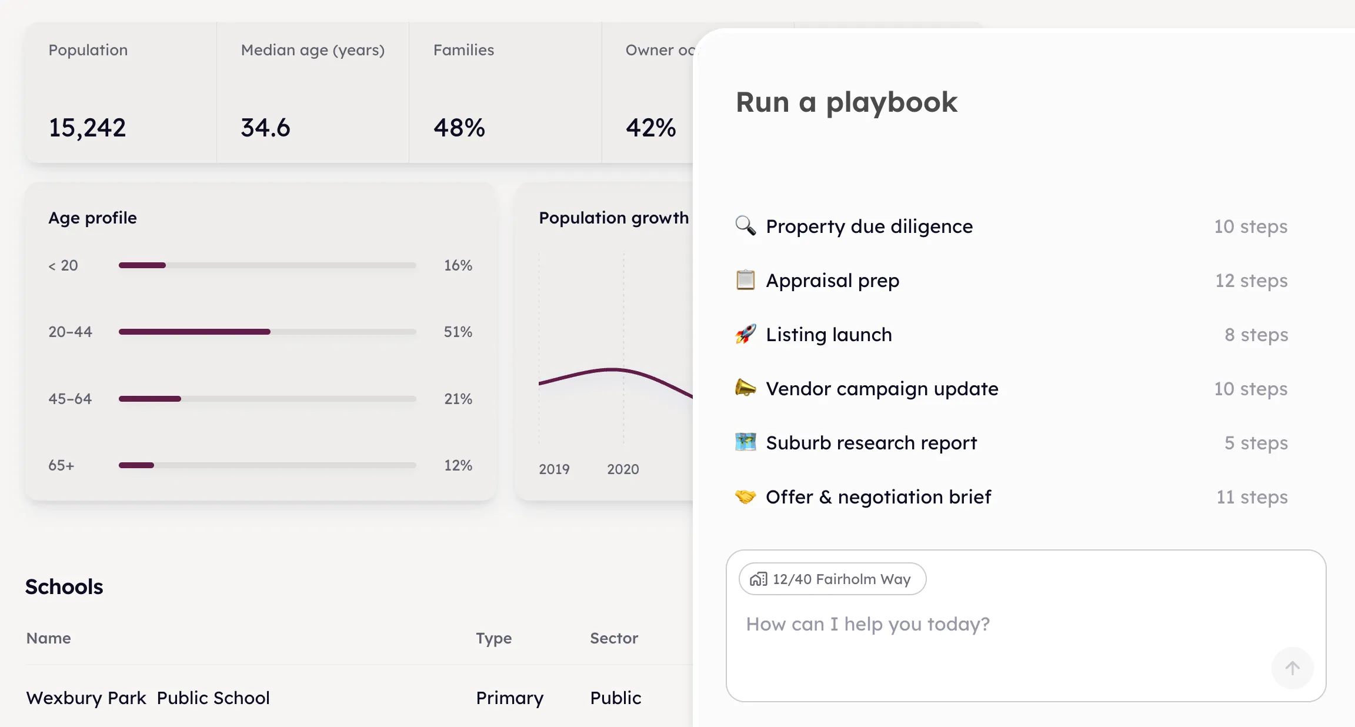Click the 2019 axis label
This screenshot has width=1355, height=727.
click(554, 469)
